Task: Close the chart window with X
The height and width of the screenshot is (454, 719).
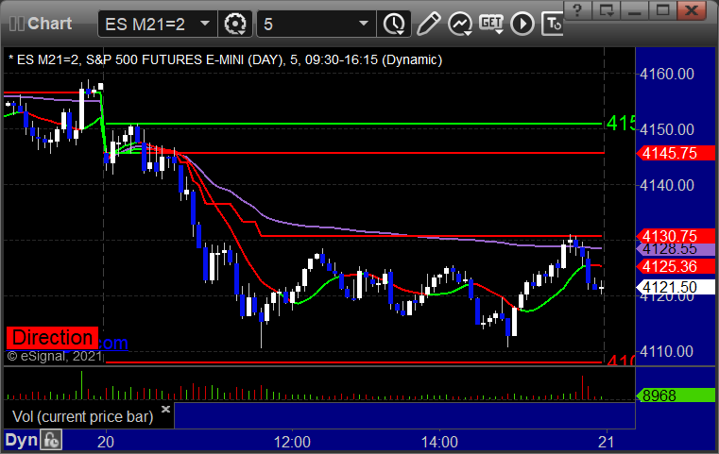Action: point(692,10)
